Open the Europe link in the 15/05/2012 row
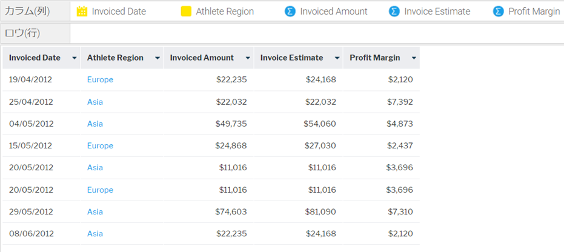 (100, 145)
